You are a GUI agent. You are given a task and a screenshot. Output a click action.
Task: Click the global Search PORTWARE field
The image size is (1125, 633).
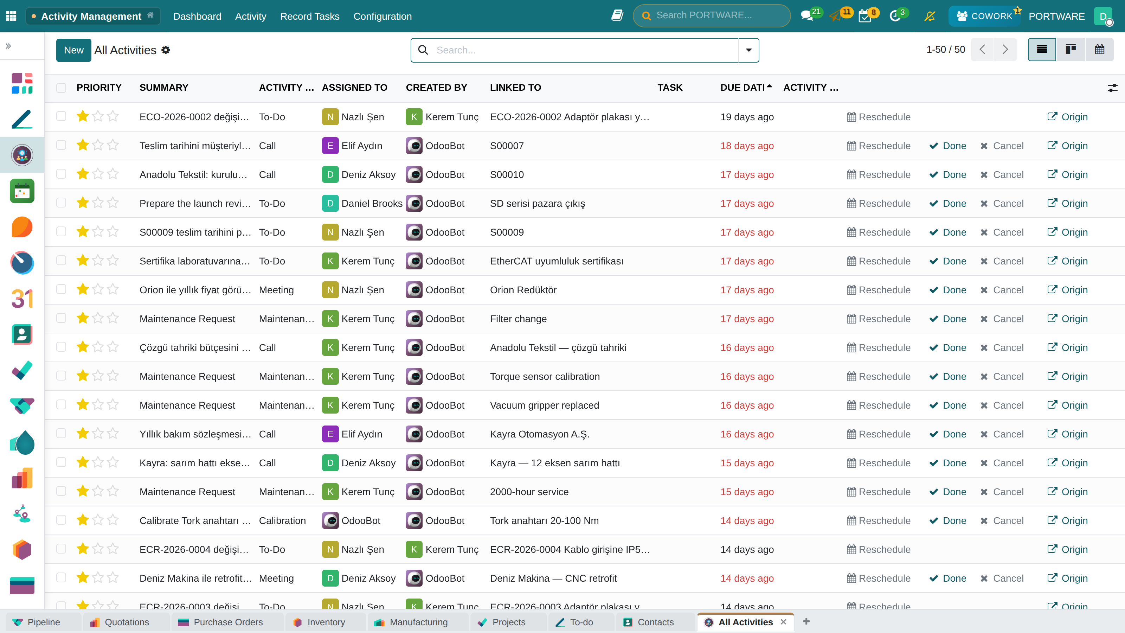coord(712,16)
